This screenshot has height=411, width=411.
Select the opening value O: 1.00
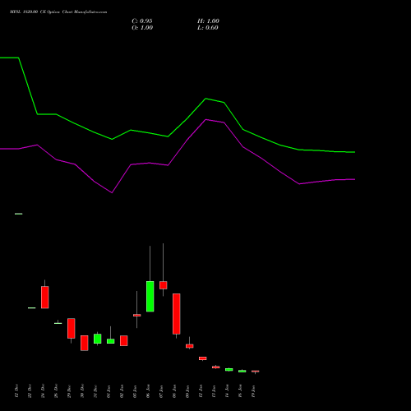[x=142, y=28]
